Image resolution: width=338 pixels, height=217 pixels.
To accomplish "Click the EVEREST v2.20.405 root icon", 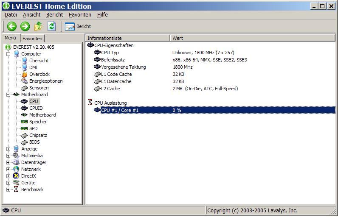I will pyautogui.click(x=8, y=47).
